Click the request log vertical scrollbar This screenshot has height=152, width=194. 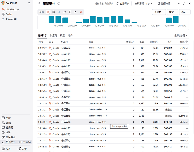(193, 87)
